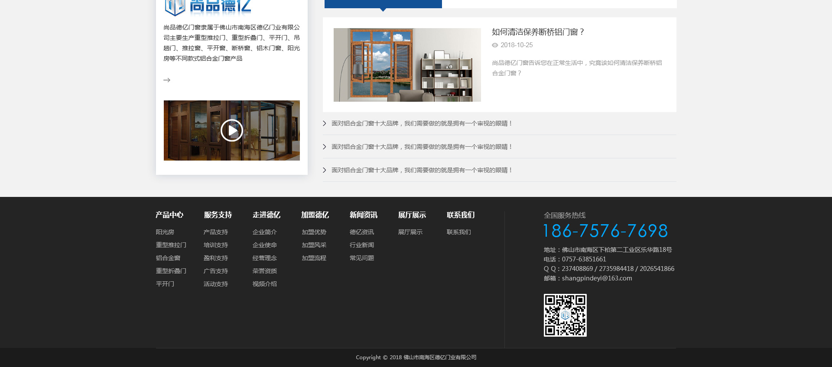Click the QR code image
This screenshot has width=832, height=367.
565,315
